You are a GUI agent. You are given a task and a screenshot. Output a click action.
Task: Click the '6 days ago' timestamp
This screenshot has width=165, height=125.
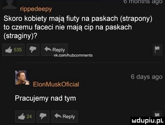click(x=147, y=77)
